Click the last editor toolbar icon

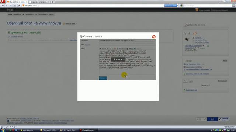coord(135,49)
